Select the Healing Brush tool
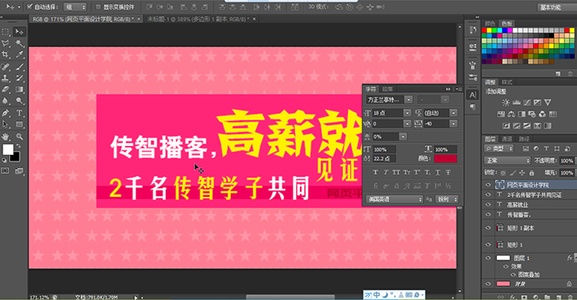The image size is (577, 300). 6,67
